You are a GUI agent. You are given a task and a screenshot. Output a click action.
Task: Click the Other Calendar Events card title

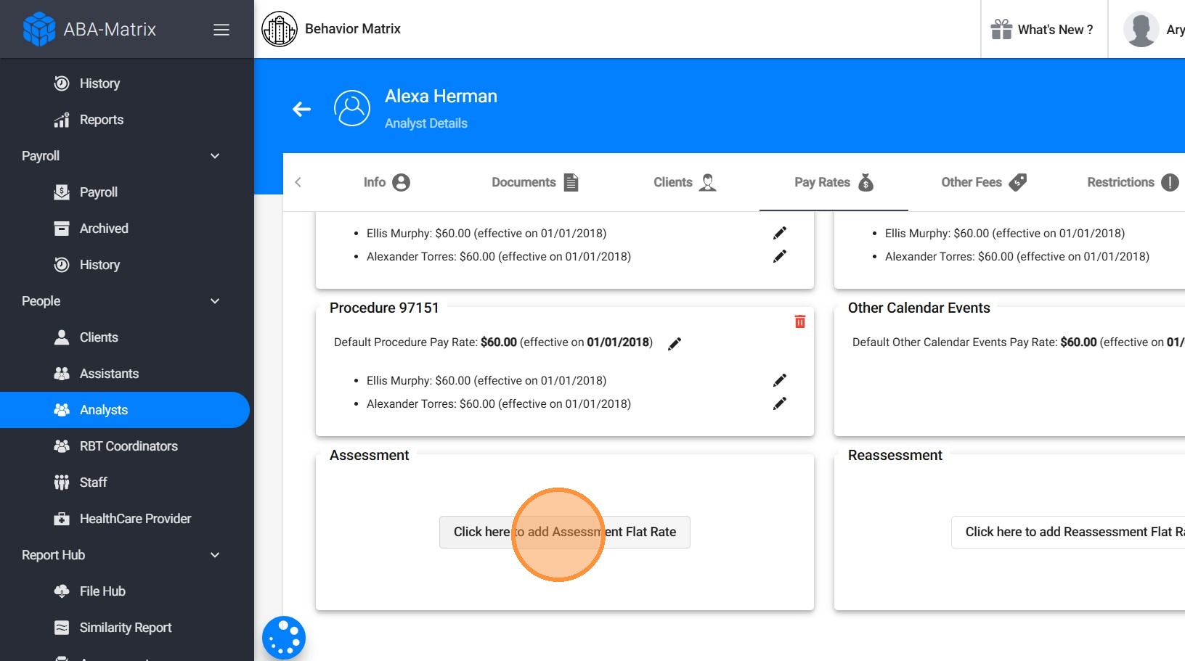point(919,308)
